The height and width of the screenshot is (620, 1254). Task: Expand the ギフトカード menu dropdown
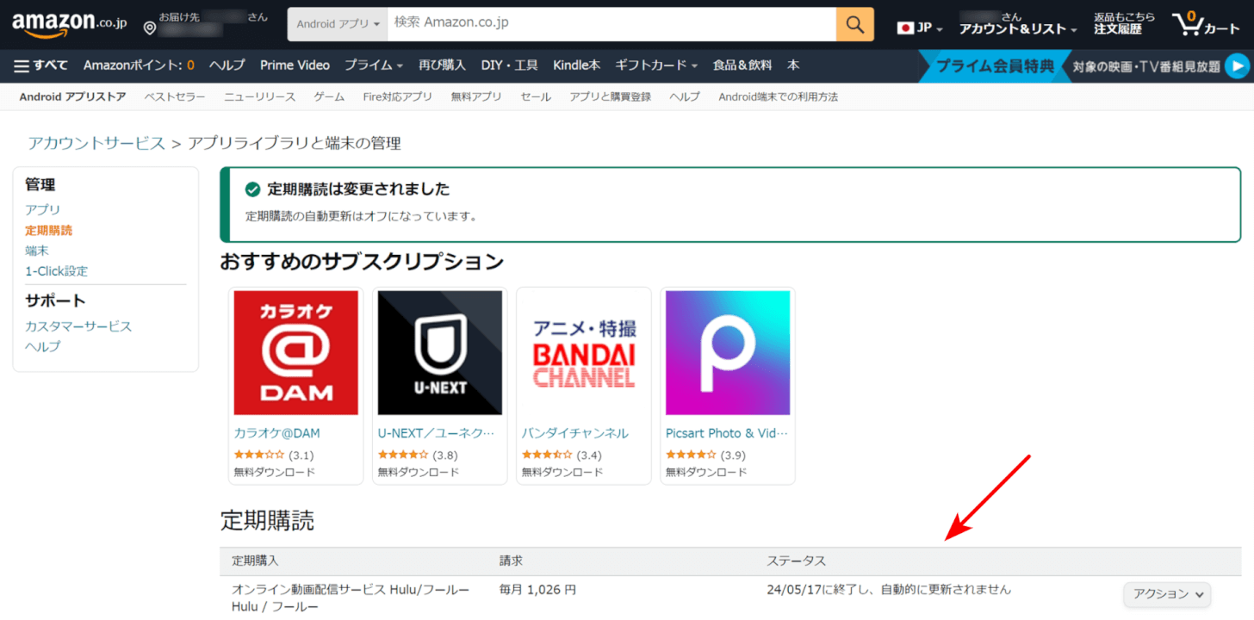[x=656, y=65]
